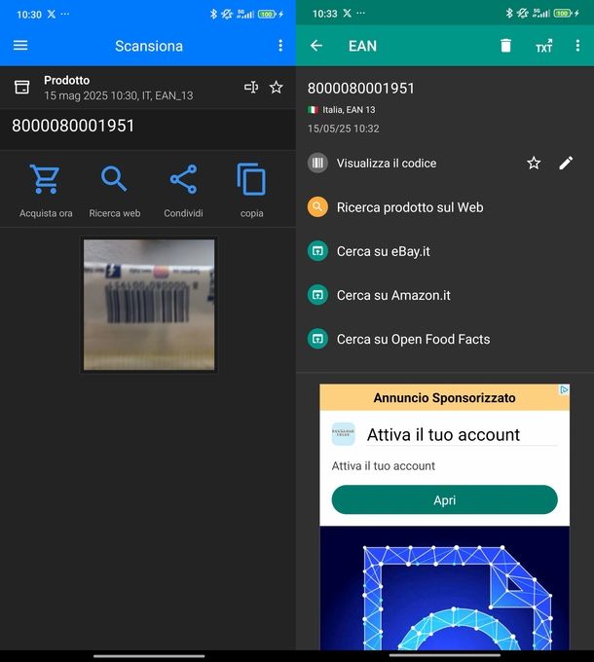The height and width of the screenshot is (662, 594).
Task: Tap the copia copy icon
Action: click(251, 179)
